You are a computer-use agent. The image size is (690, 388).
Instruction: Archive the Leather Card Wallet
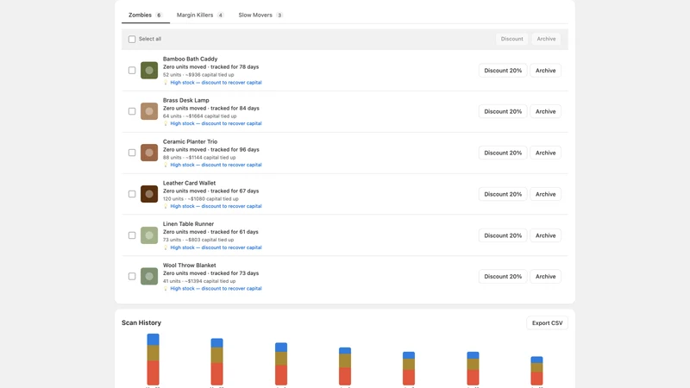pos(546,194)
